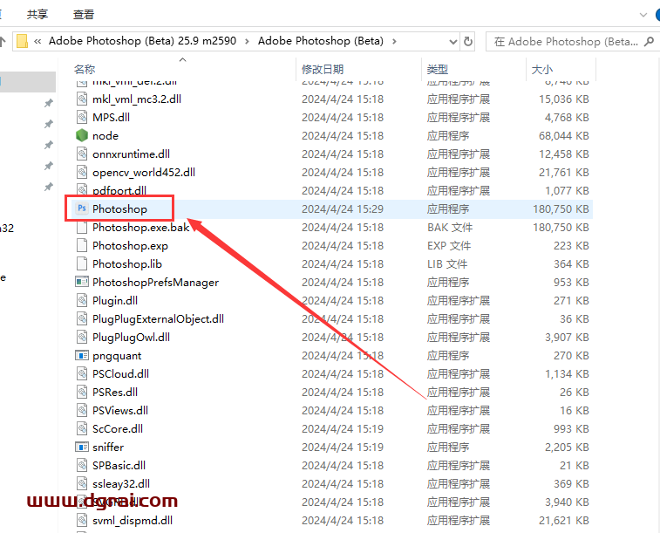
Task: Open the 共享 ribbon tab
Action: pos(37,14)
